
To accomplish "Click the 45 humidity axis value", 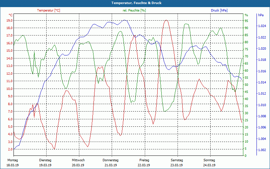I will click(246, 92).
